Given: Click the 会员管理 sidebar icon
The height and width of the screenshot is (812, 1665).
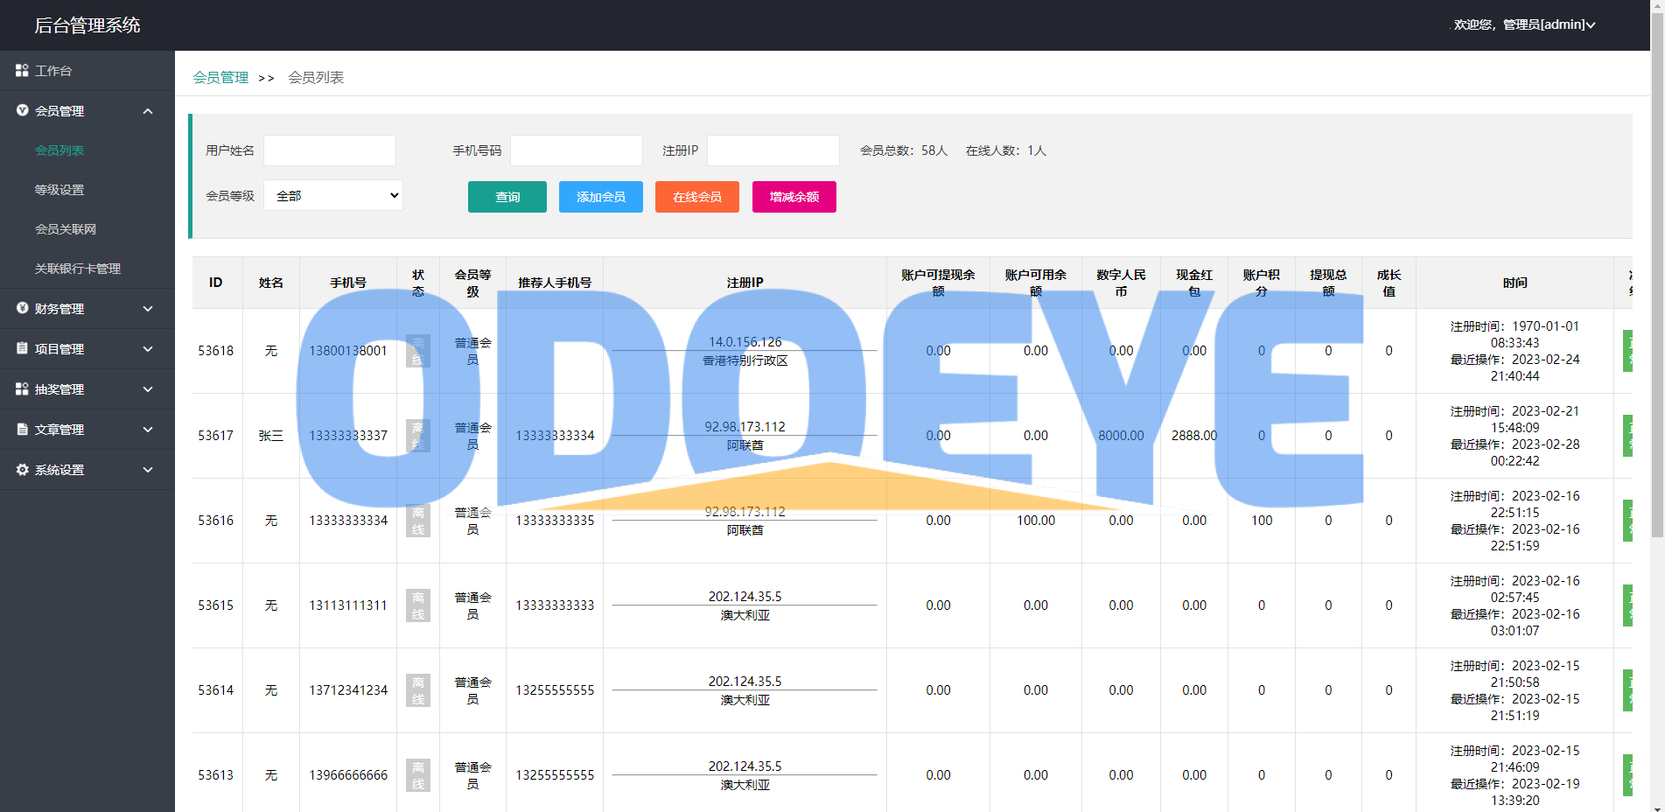Looking at the screenshot, I should click(x=22, y=110).
